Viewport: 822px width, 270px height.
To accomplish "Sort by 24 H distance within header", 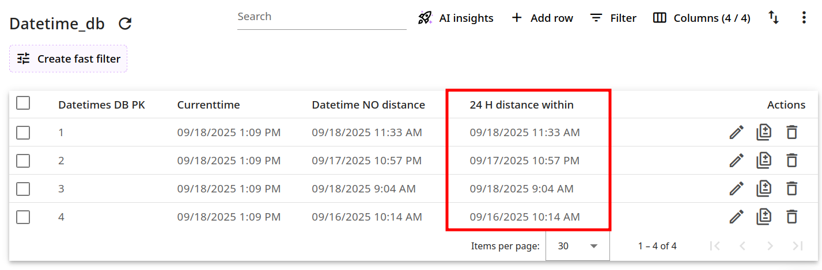I will point(521,105).
